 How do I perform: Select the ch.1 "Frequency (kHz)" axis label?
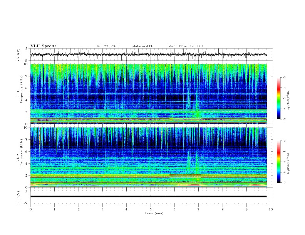click(x=22, y=89)
